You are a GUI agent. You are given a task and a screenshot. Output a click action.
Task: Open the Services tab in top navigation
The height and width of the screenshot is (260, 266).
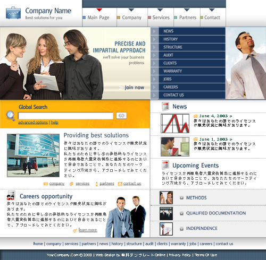[161, 18]
